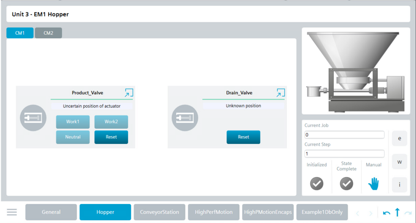The height and width of the screenshot is (223, 416).
Task: Click the 'w' side button
Action: 399,161
